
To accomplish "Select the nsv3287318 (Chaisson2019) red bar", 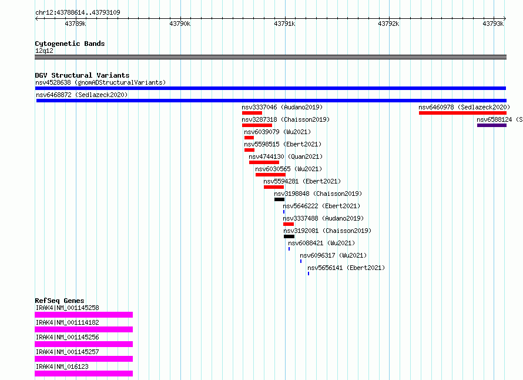I will click(x=257, y=125).
